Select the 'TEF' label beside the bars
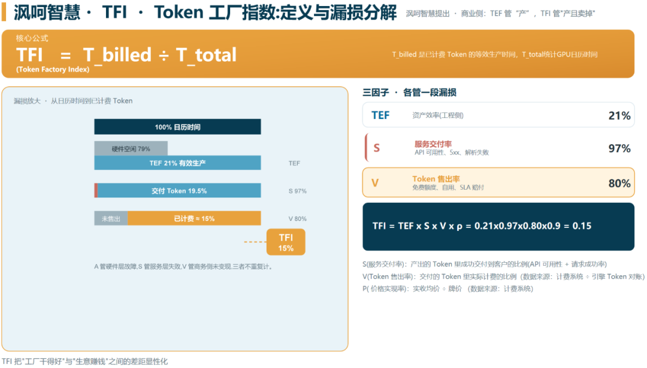The width and height of the screenshot is (647, 368). (294, 163)
